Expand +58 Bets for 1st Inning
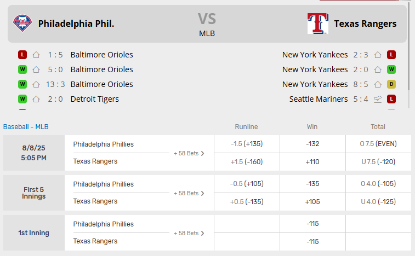This screenshot has width=415, height=256. [189, 233]
